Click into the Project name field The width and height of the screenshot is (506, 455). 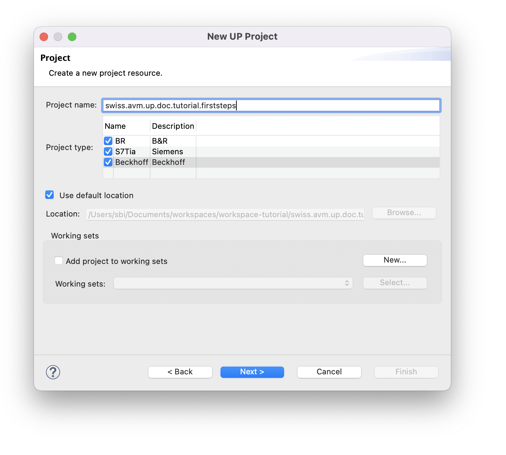click(271, 105)
